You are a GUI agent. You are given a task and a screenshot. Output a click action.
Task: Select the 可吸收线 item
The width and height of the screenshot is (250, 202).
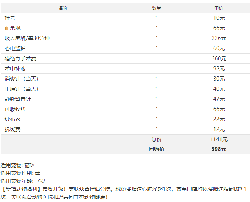[15, 109]
